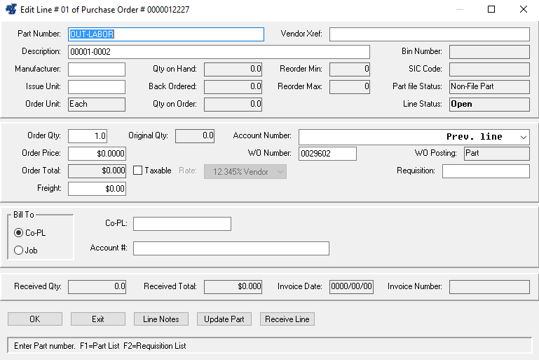
Task: Click the Exit button
Action: tap(98, 319)
